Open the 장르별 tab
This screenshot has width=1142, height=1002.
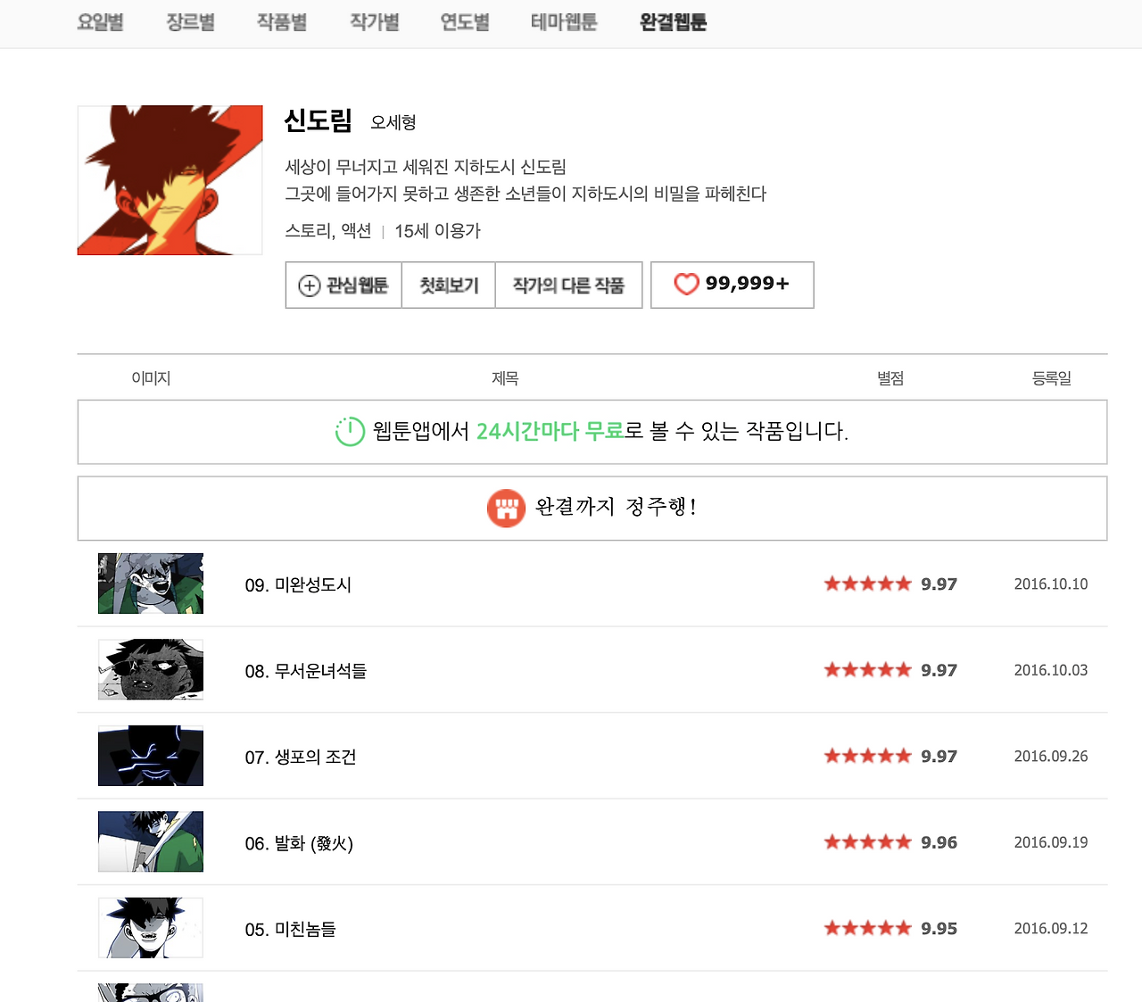click(x=190, y=22)
